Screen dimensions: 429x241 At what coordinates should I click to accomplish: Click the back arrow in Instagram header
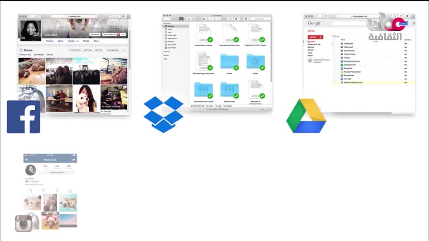(26, 160)
